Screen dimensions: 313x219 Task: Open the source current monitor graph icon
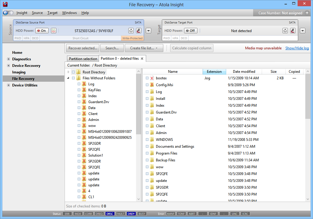coord(53,31)
